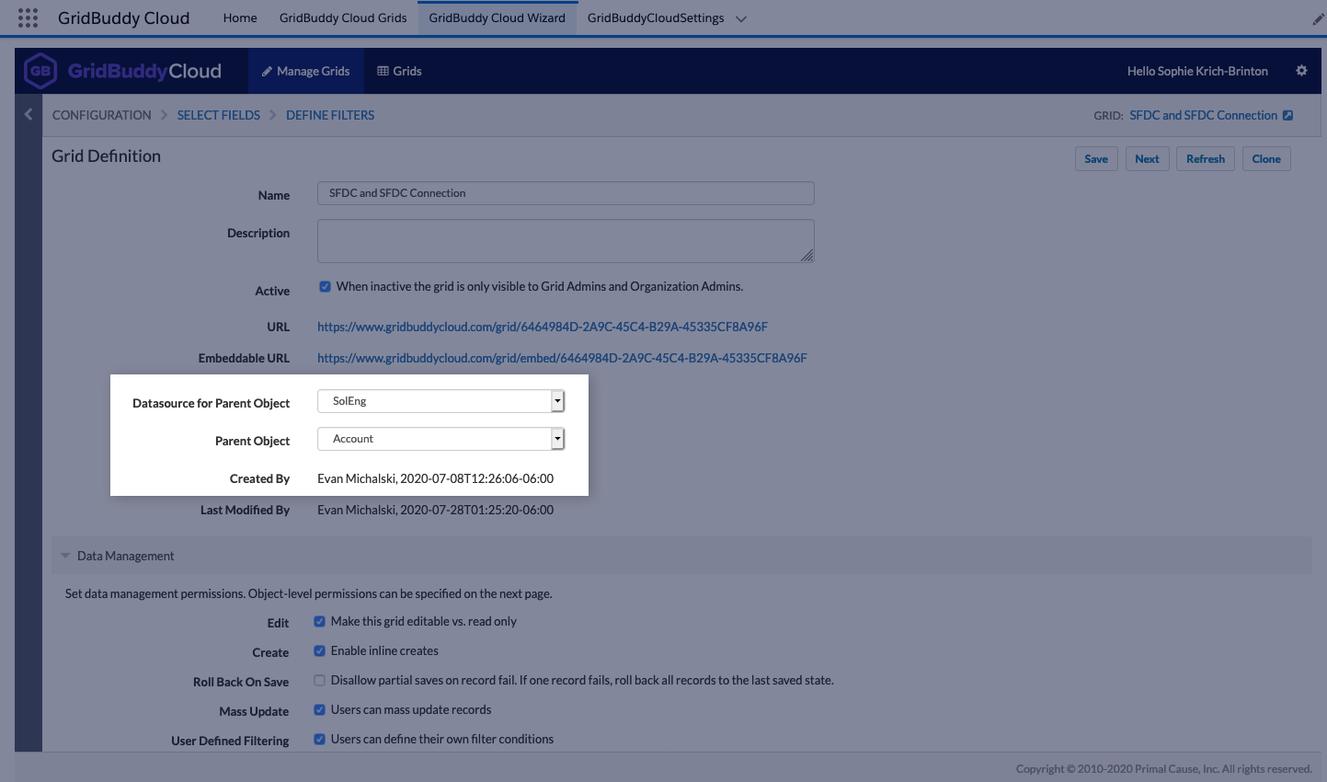
Task: Go to the Home tab
Action: [x=240, y=17]
